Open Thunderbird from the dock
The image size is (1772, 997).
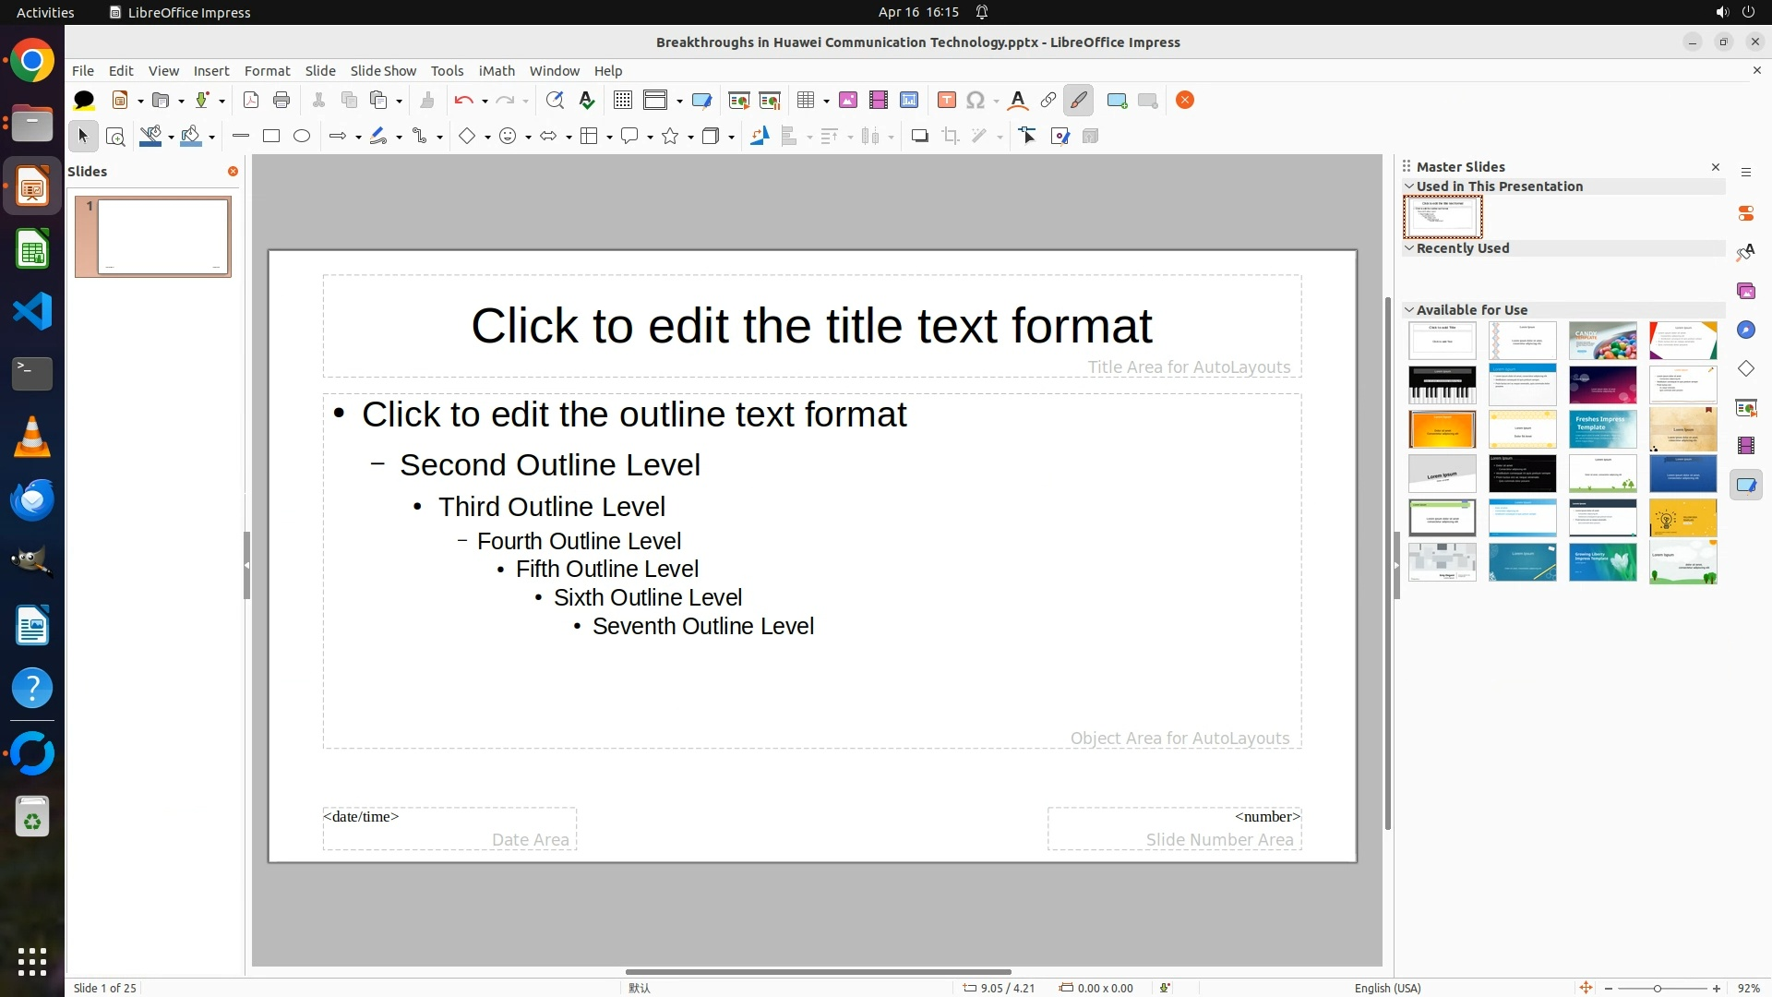coord(32,499)
